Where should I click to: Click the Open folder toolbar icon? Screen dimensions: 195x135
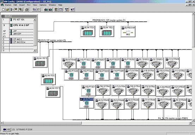pos(8,9)
